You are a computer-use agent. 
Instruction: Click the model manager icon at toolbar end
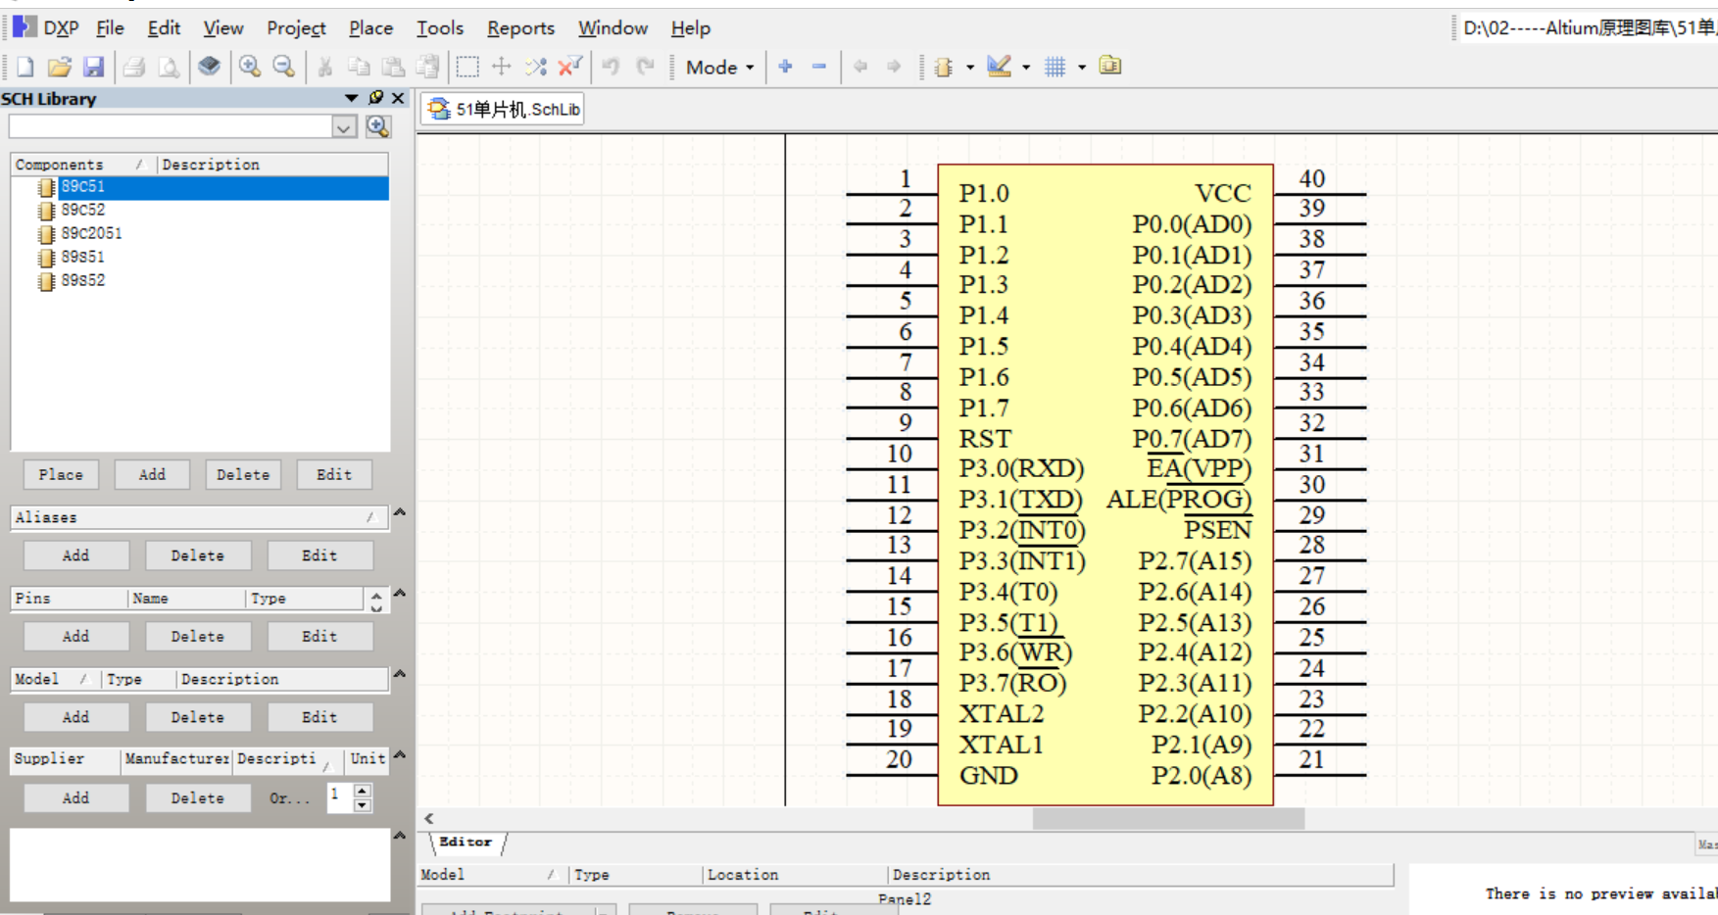click(1110, 66)
